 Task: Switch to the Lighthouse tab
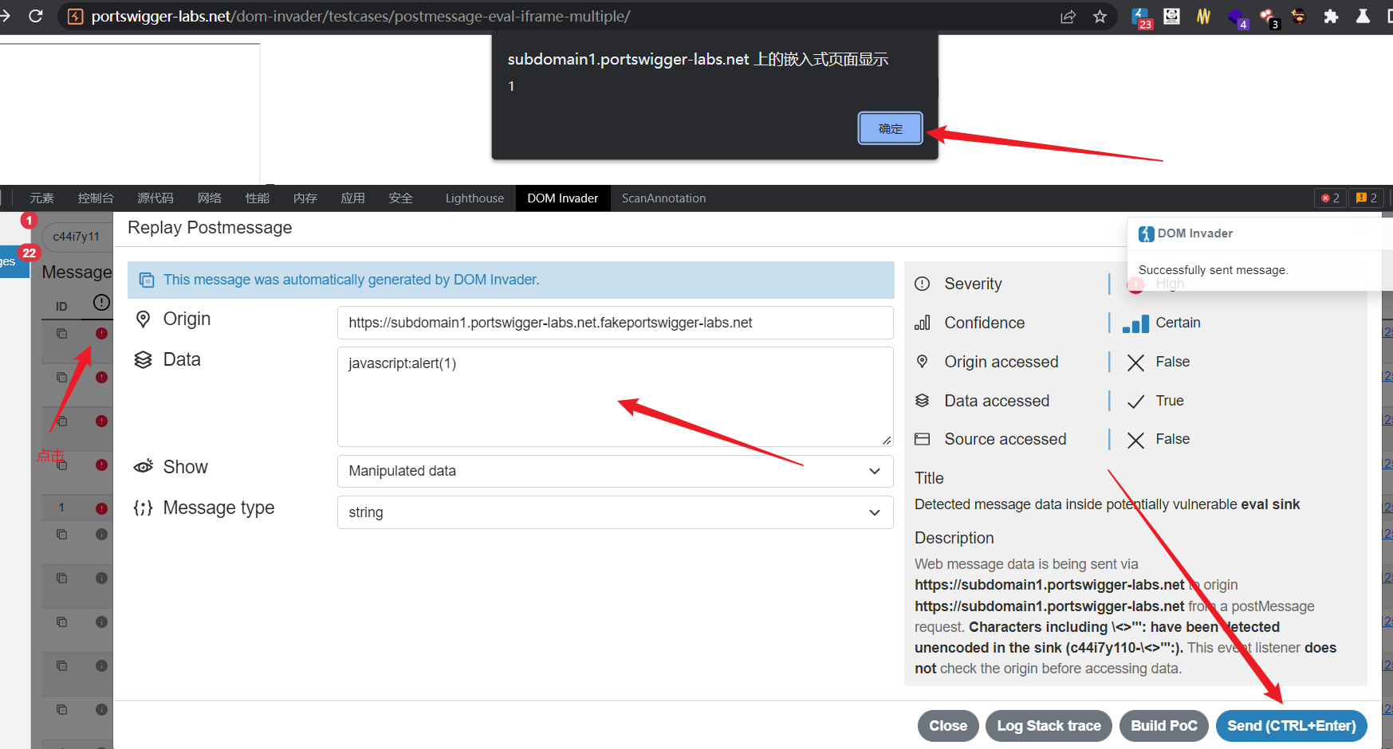(474, 198)
